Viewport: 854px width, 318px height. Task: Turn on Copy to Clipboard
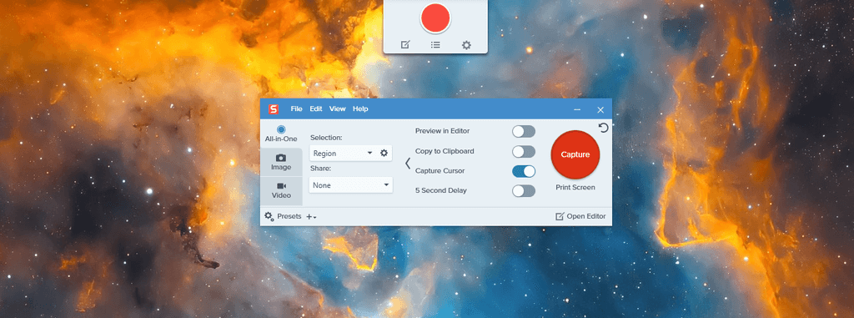point(524,151)
